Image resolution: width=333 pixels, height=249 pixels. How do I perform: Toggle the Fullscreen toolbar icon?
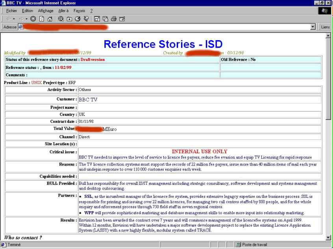[x=97, y=19]
